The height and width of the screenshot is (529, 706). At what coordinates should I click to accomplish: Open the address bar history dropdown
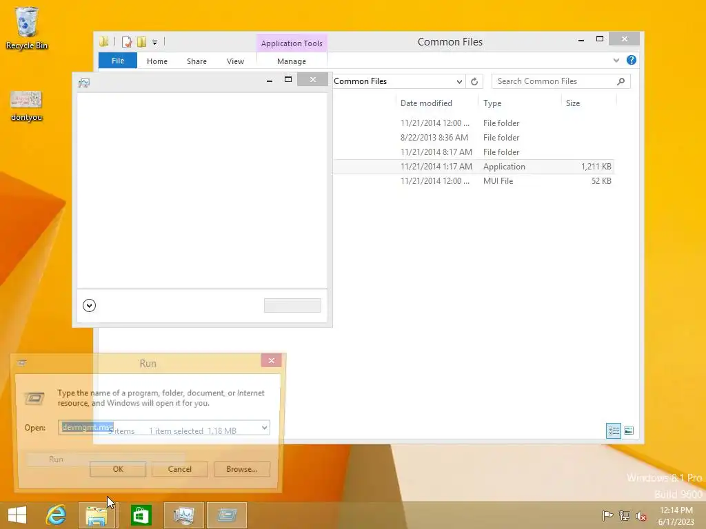tap(459, 81)
